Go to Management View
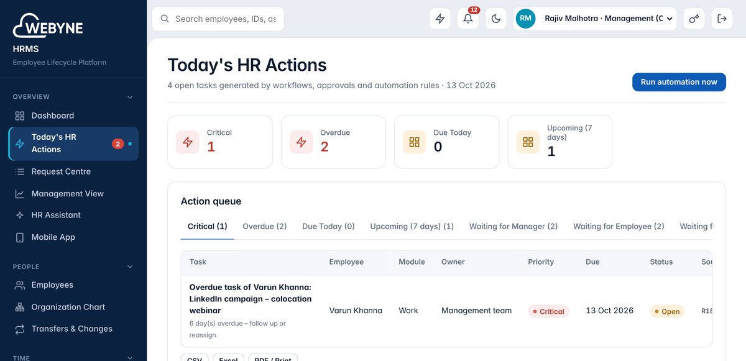The height and width of the screenshot is (361, 746). (x=73, y=193)
